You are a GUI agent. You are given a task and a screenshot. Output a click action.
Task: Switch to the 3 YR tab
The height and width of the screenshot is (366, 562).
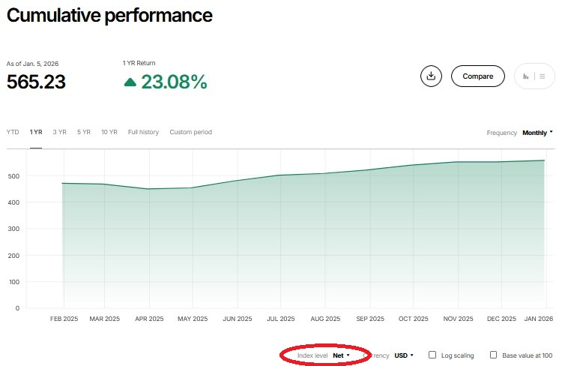[x=59, y=132]
